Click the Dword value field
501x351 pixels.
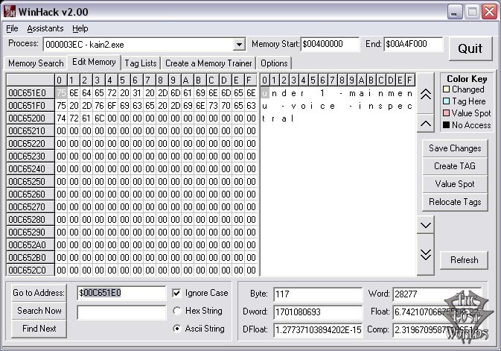tap(318, 312)
